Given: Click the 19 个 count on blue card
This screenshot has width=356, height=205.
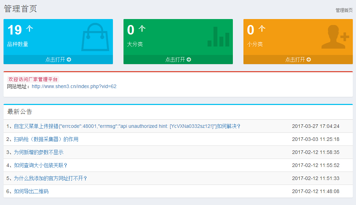Looking at the screenshot, I should coord(20,30).
